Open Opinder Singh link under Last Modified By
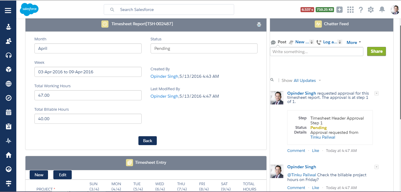The image size is (401, 192). (x=164, y=96)
